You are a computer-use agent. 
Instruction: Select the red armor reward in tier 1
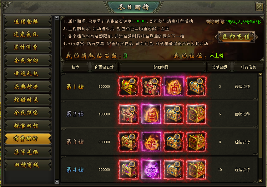(x=151, y=86)
